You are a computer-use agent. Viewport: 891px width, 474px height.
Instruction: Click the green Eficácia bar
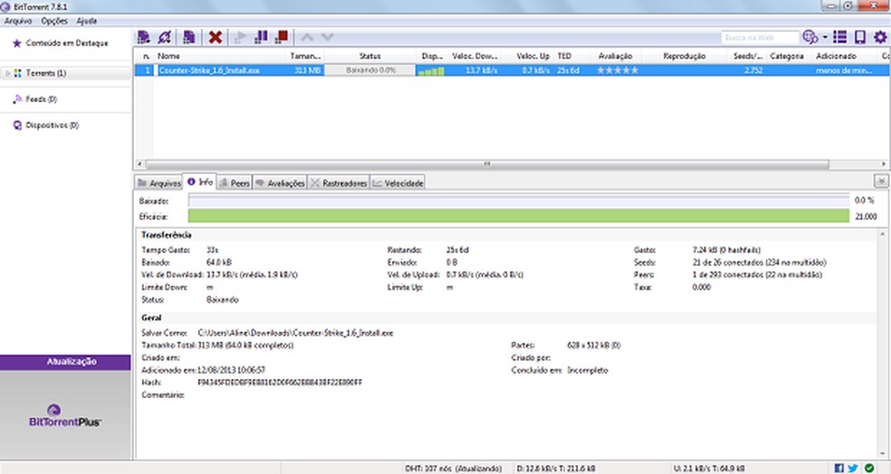(518, 216)
